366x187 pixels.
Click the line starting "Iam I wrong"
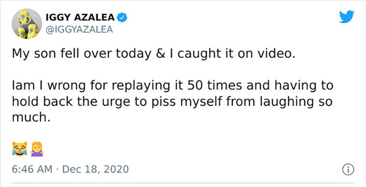click(172, 86)
